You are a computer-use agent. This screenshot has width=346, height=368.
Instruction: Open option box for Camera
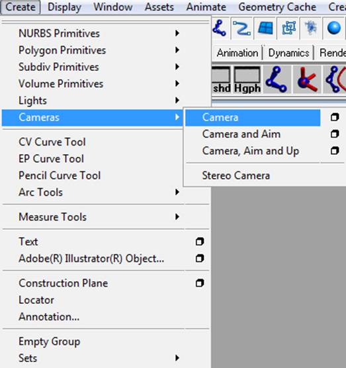click(335, 117)
